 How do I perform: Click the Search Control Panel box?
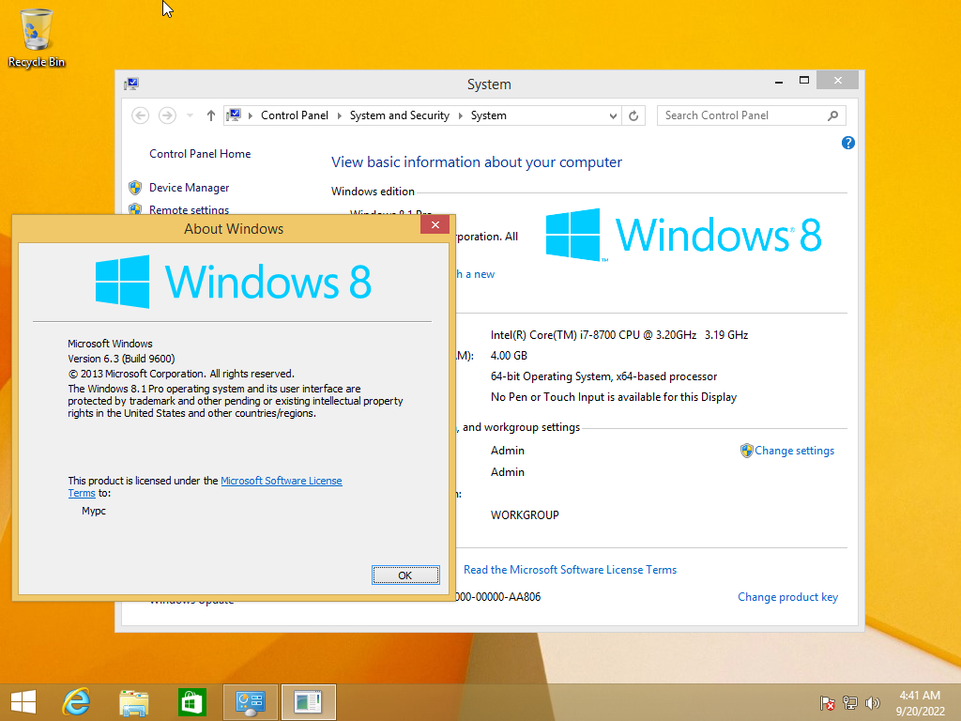tap(751, 115)
